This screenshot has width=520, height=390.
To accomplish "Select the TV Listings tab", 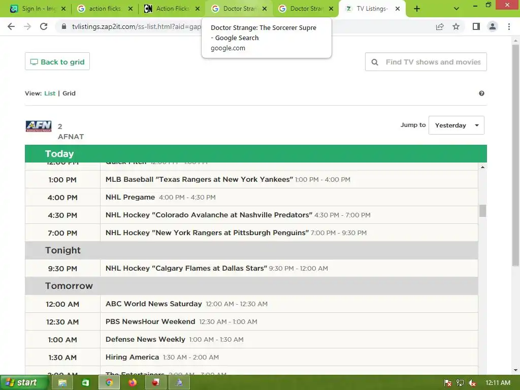I will [371, 9].
